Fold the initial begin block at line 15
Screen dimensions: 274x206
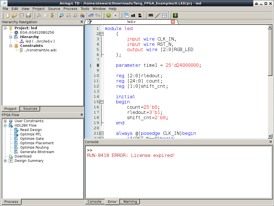pos(102,102)
